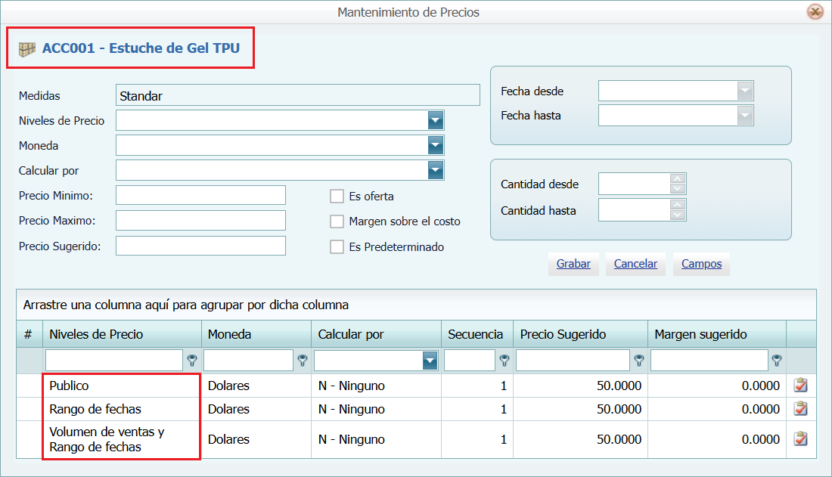Toggle Margen sobre el costo checkbox
Viewport: 832px width, 477px height.
point(337,221)
